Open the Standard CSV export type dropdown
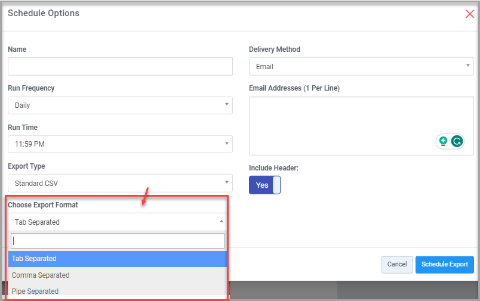Image resolution: width=480 pixels, height=301 pixels. click(x=120, y=183)
